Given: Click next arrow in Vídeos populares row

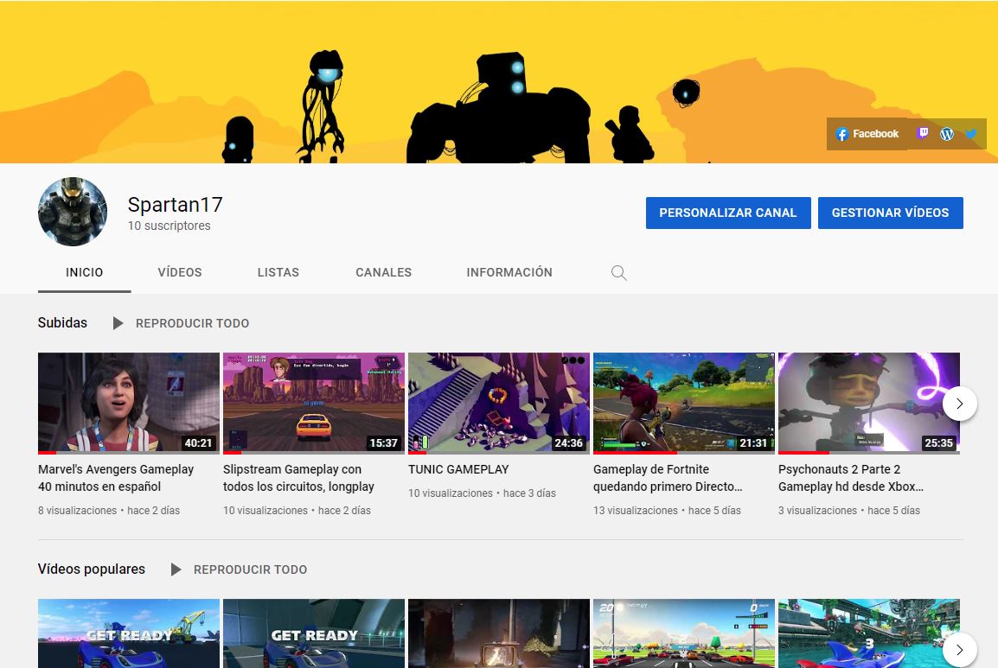Looking at the screenshot, I should click(959, 650).
